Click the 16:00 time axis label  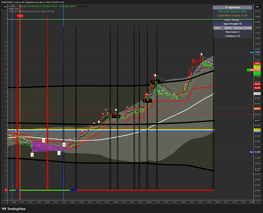(149, 202)
